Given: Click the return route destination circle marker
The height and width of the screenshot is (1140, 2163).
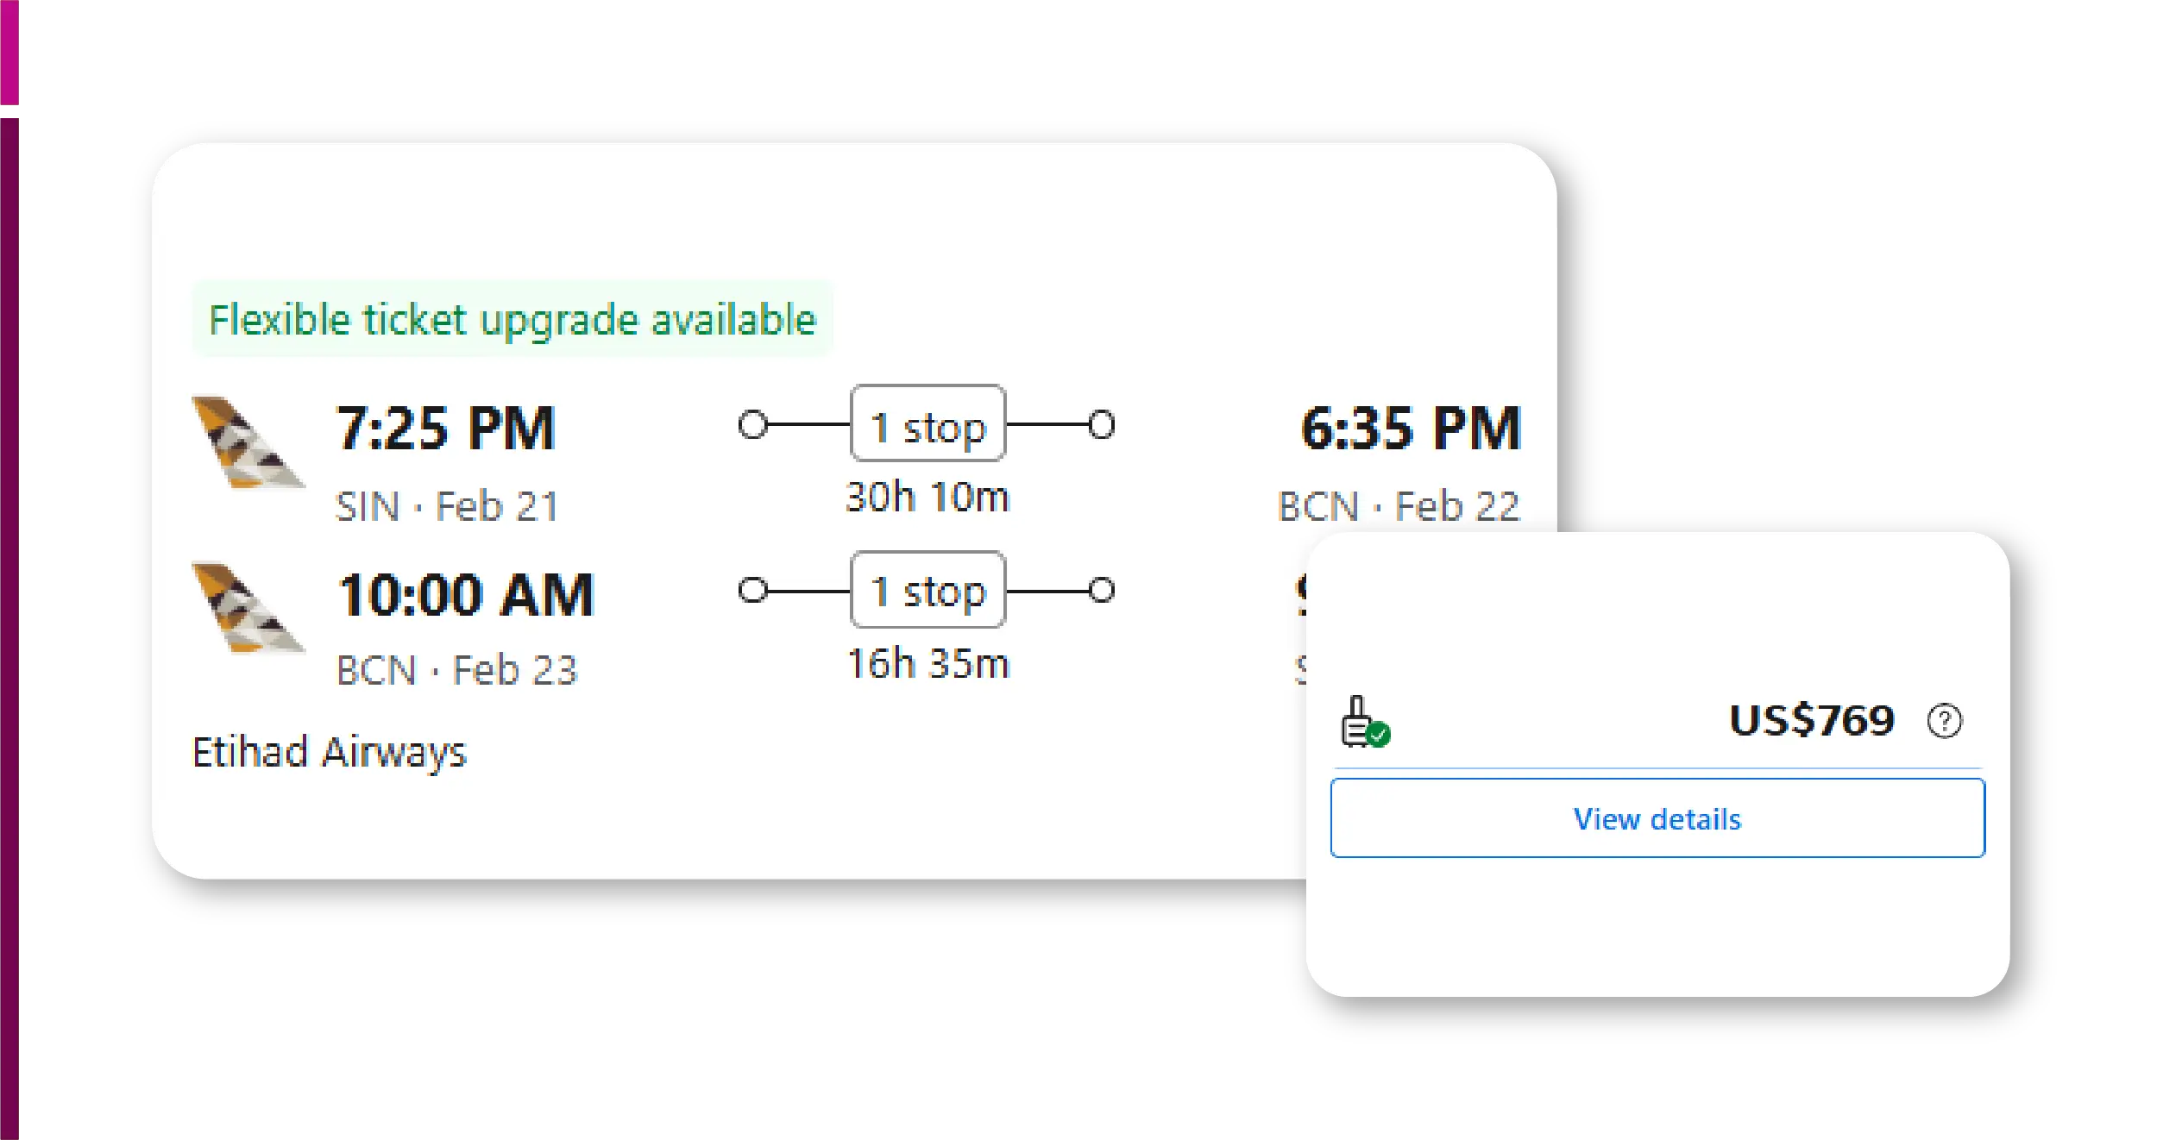Looking at the screenshot, I should [1102, 590].
